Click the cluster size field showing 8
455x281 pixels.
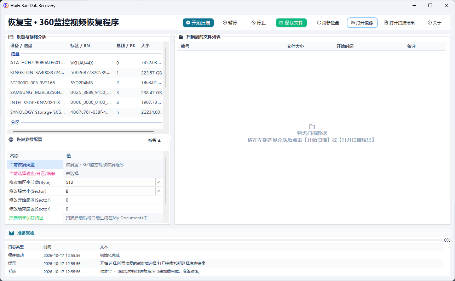tap(110, 191)
